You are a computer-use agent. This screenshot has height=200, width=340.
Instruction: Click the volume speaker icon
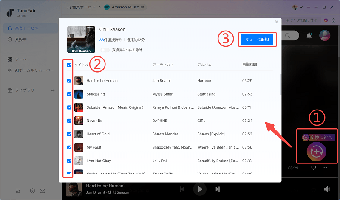[x=327, y=189]
